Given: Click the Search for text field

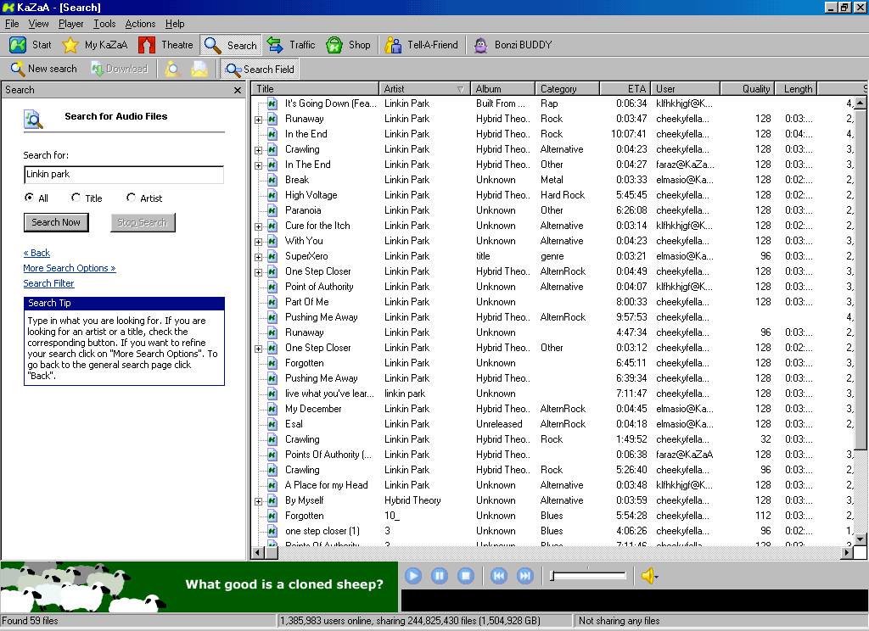Looking at the screenshot, I should [124, 174].
